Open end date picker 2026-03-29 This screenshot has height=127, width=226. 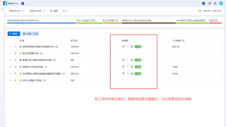(x=37, y=11)
